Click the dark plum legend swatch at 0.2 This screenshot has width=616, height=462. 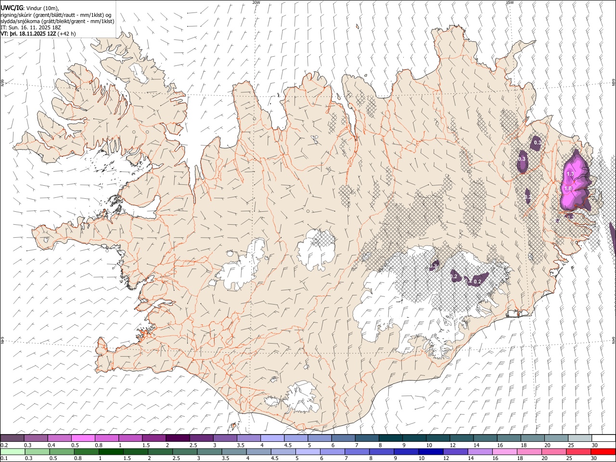[x=12, y=438]
